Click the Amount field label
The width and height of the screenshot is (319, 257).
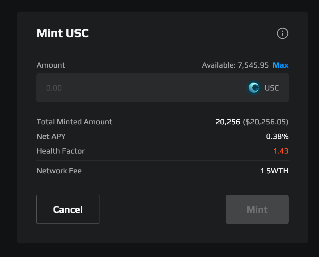[51, 65]
